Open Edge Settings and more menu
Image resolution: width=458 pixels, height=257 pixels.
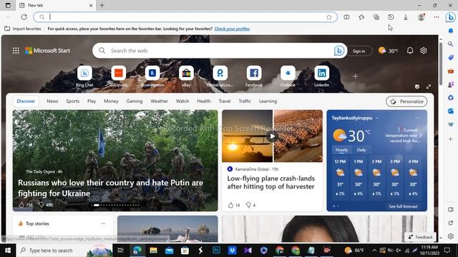(x=437, y=17)
